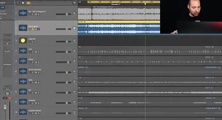Click the catch playhead icon at header right

75,3
